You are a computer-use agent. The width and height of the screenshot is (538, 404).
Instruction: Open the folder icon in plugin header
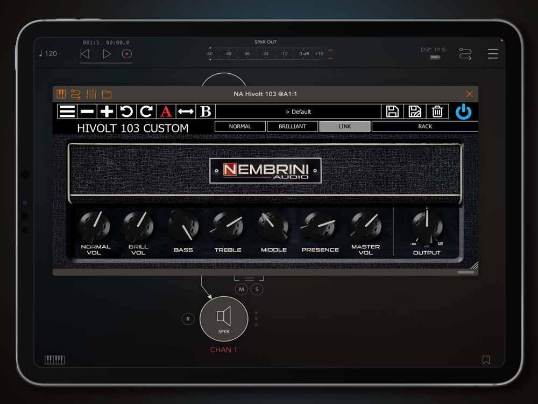[107, 94]
